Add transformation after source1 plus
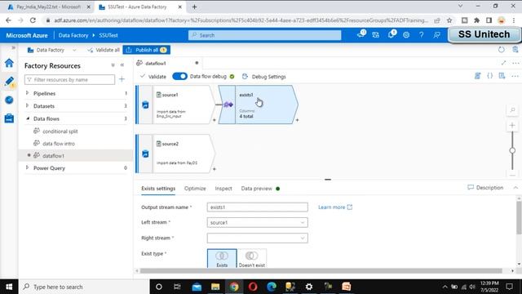 point(214,120)
